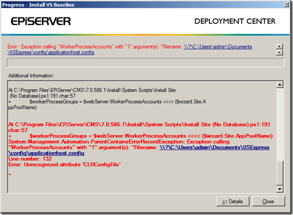Click 'Progress - Install VS Baseline' title text
The height and width of the screenshot is (215, 293).
click(38, 5)
